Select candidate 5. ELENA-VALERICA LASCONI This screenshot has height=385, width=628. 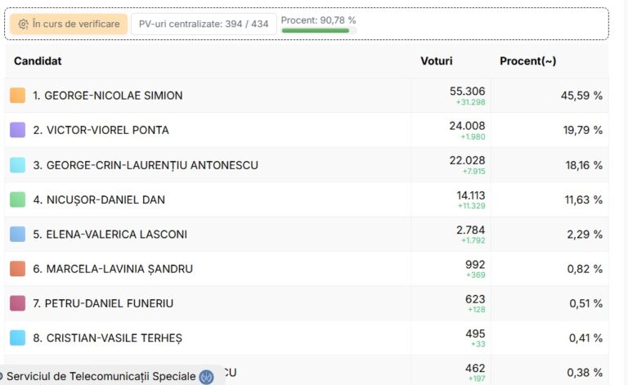[x=110, y=234]
